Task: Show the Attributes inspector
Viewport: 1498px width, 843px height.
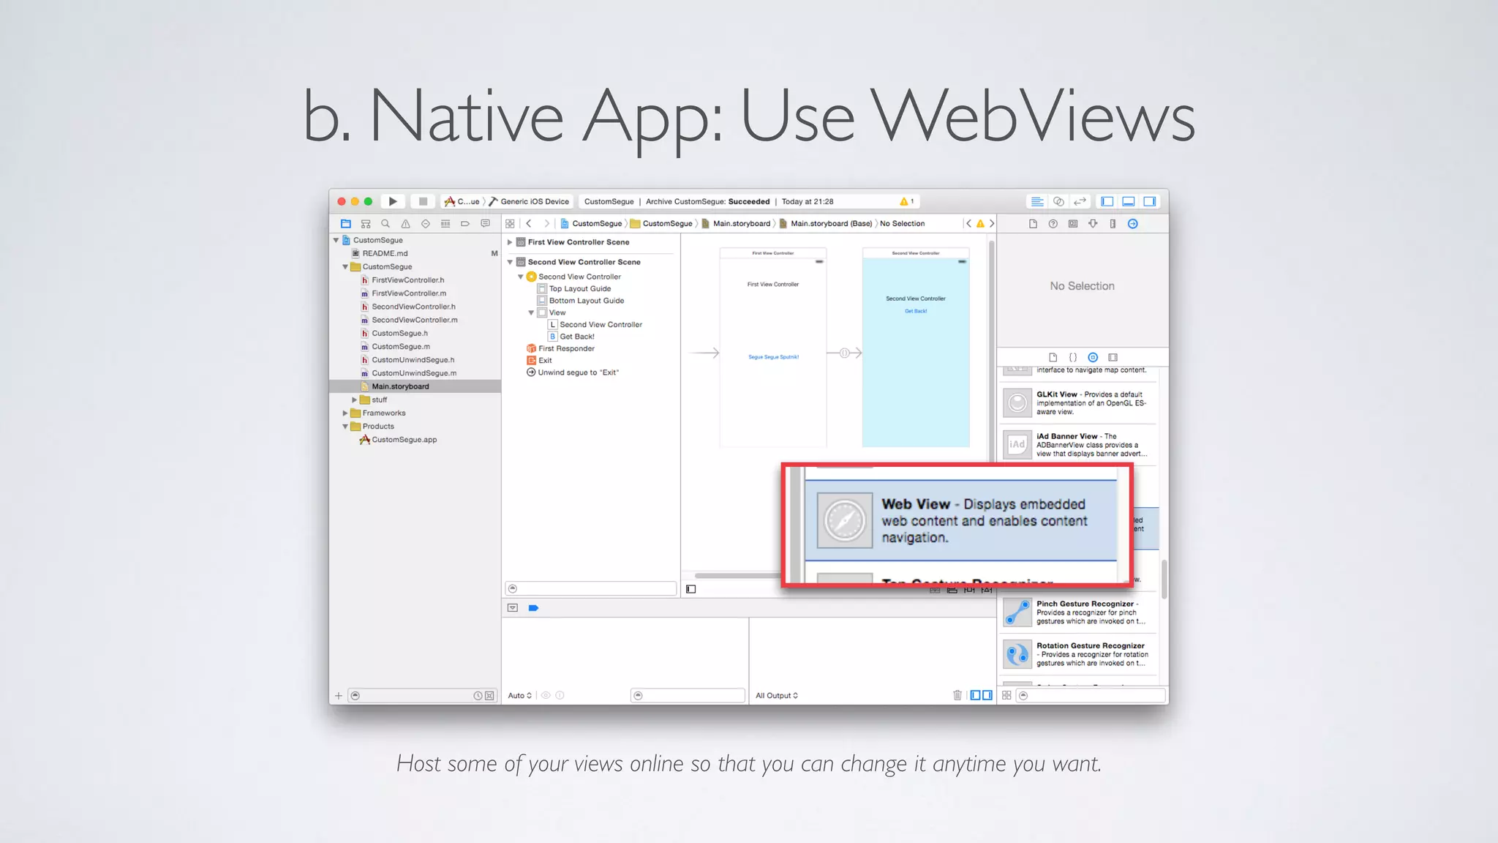Action: click(1093, 224)
